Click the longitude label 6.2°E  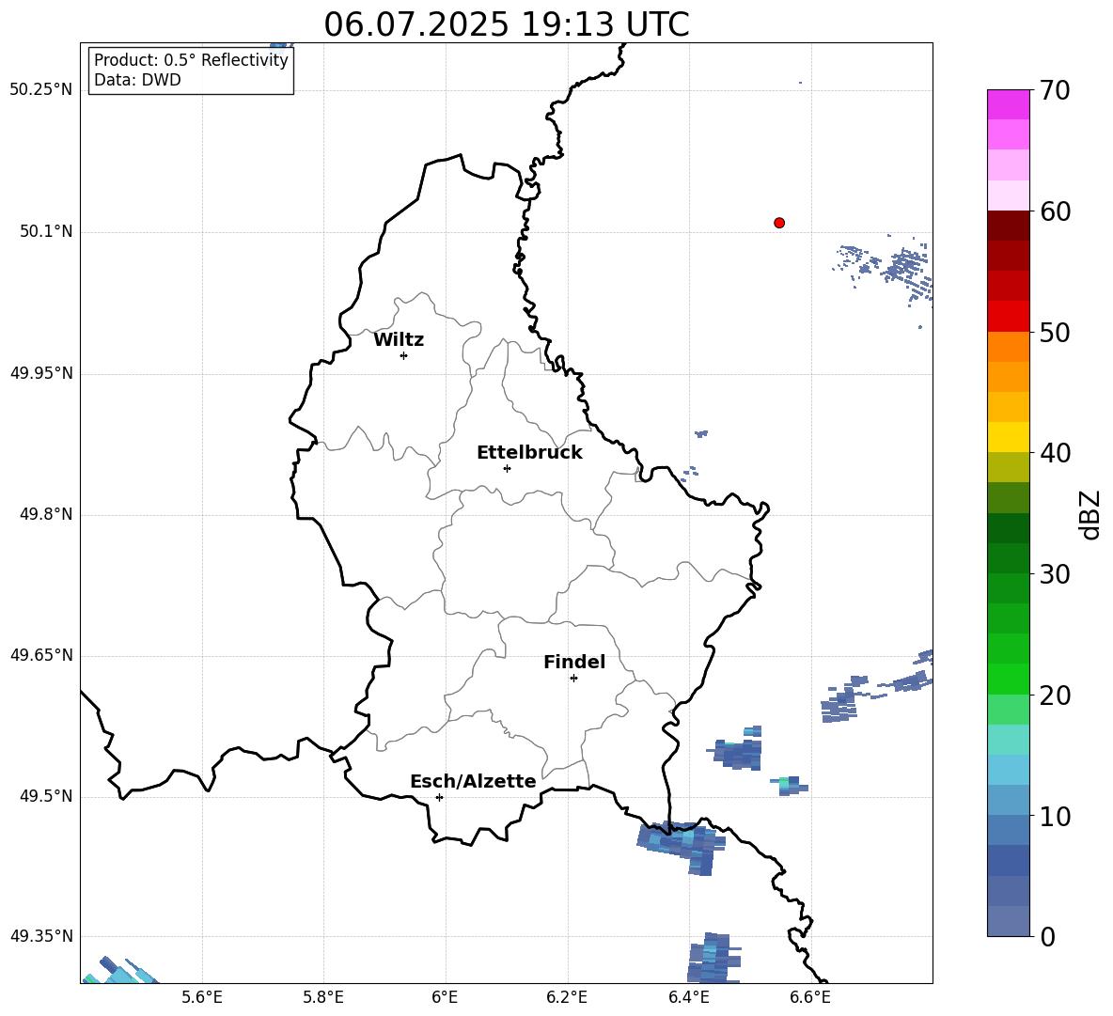(x=567, y=997)
